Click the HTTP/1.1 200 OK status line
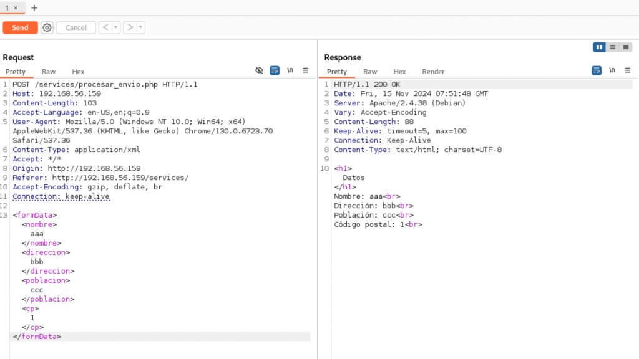 (367, 84)
